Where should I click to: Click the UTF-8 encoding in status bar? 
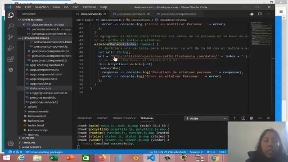point(211,152)
